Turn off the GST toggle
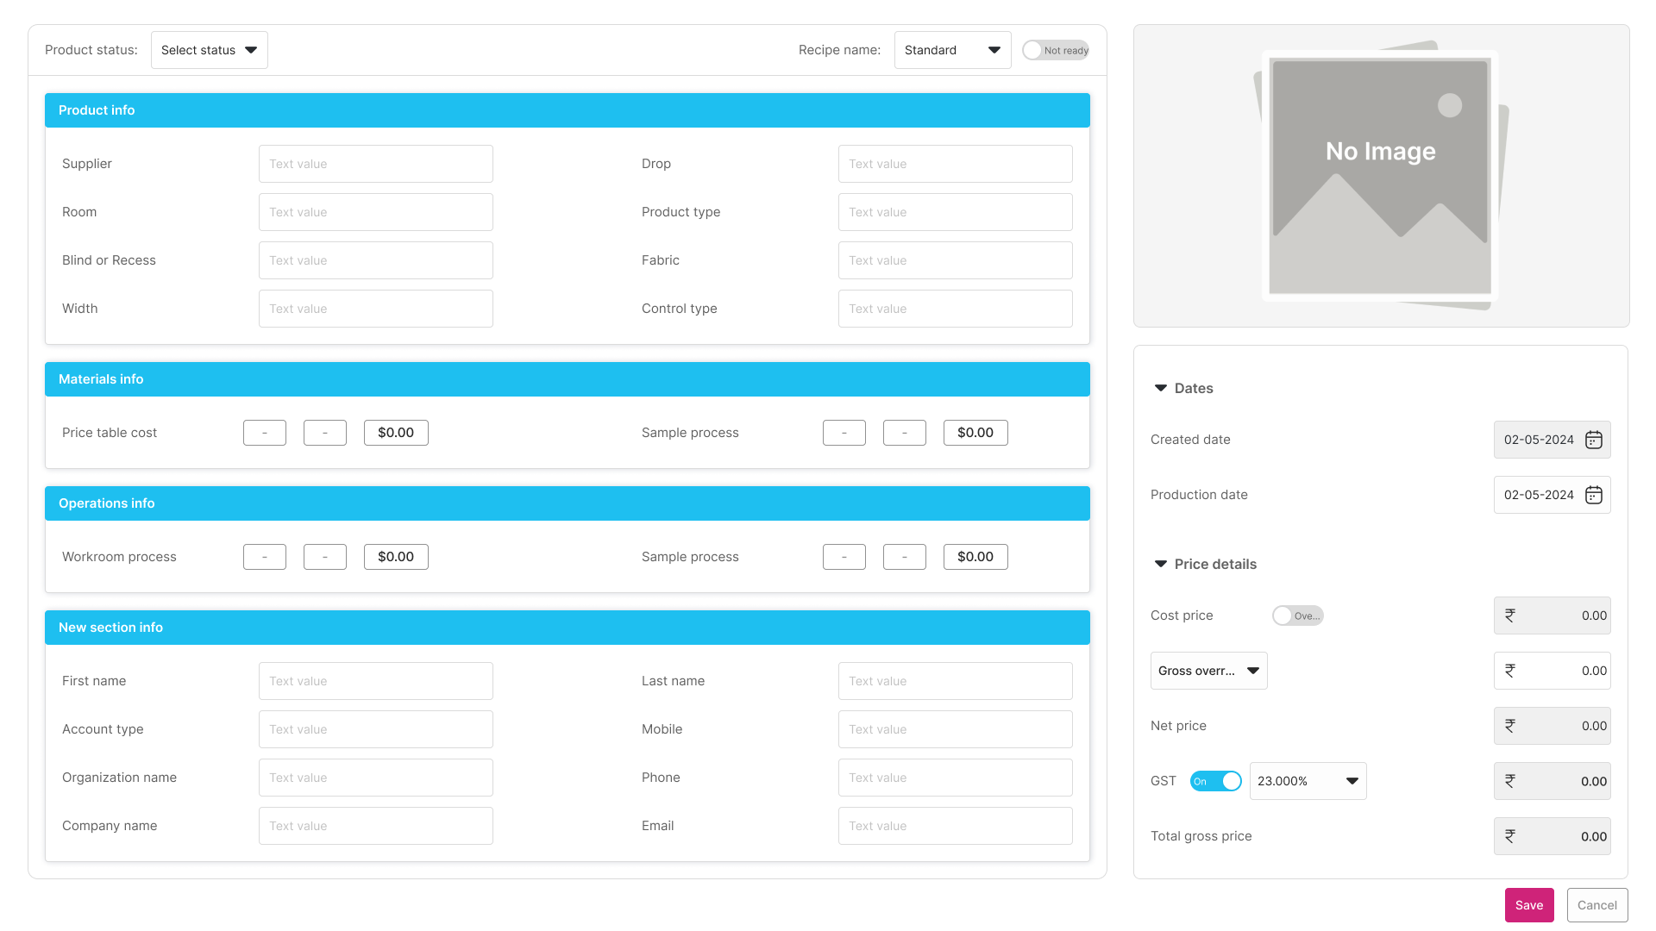This screenshot has height=931, width=1656. pos(1215,781)
